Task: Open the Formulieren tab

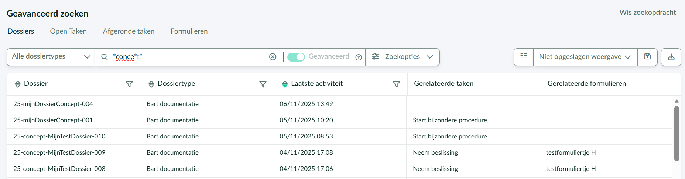Action: point(189,31)
